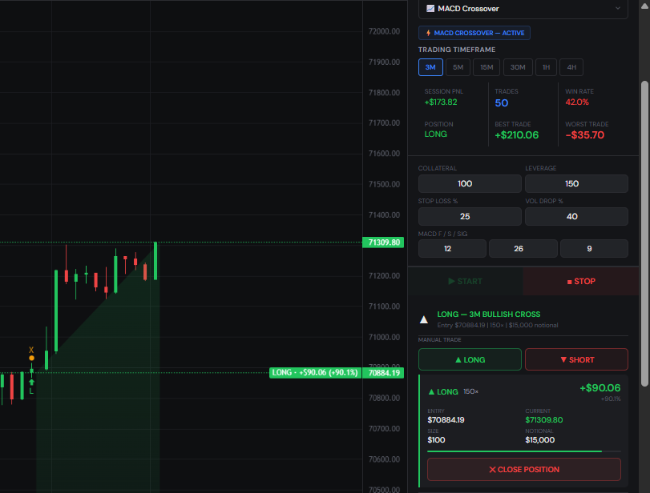Image resolution: width=650 pixels, height=493 pixels.
Task: Select the 1H trading timeframe
Action: (x=547, y=67)
